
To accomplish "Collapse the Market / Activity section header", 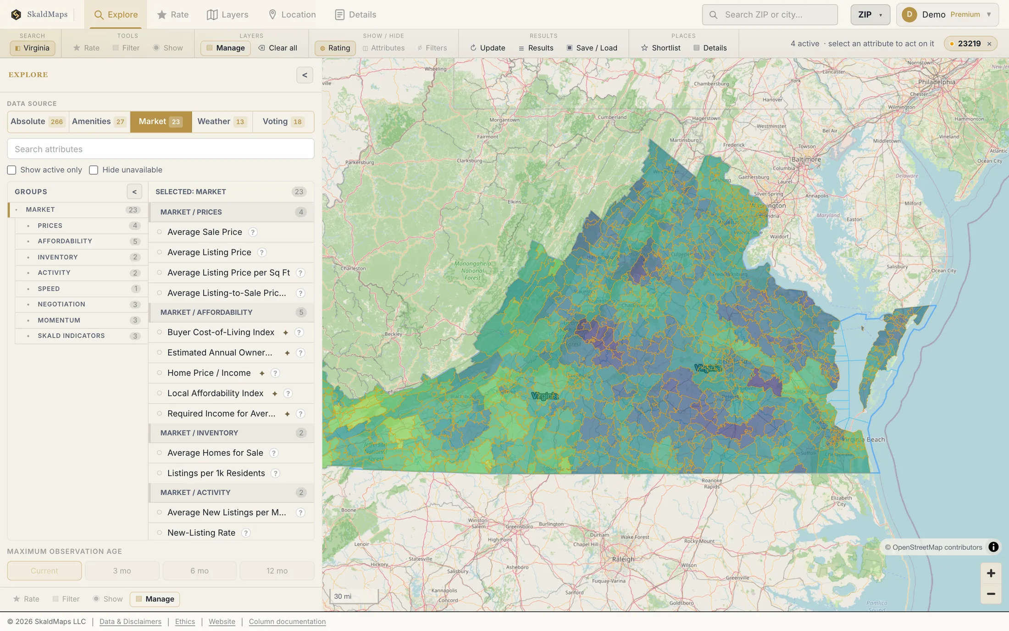I will coord(232,492).
